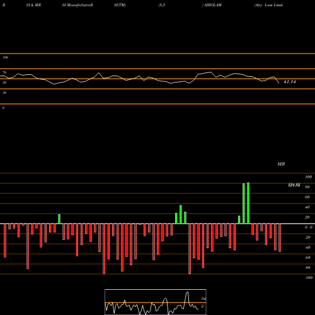Click the lone green bar on the left side

click(x=59, y=219)
